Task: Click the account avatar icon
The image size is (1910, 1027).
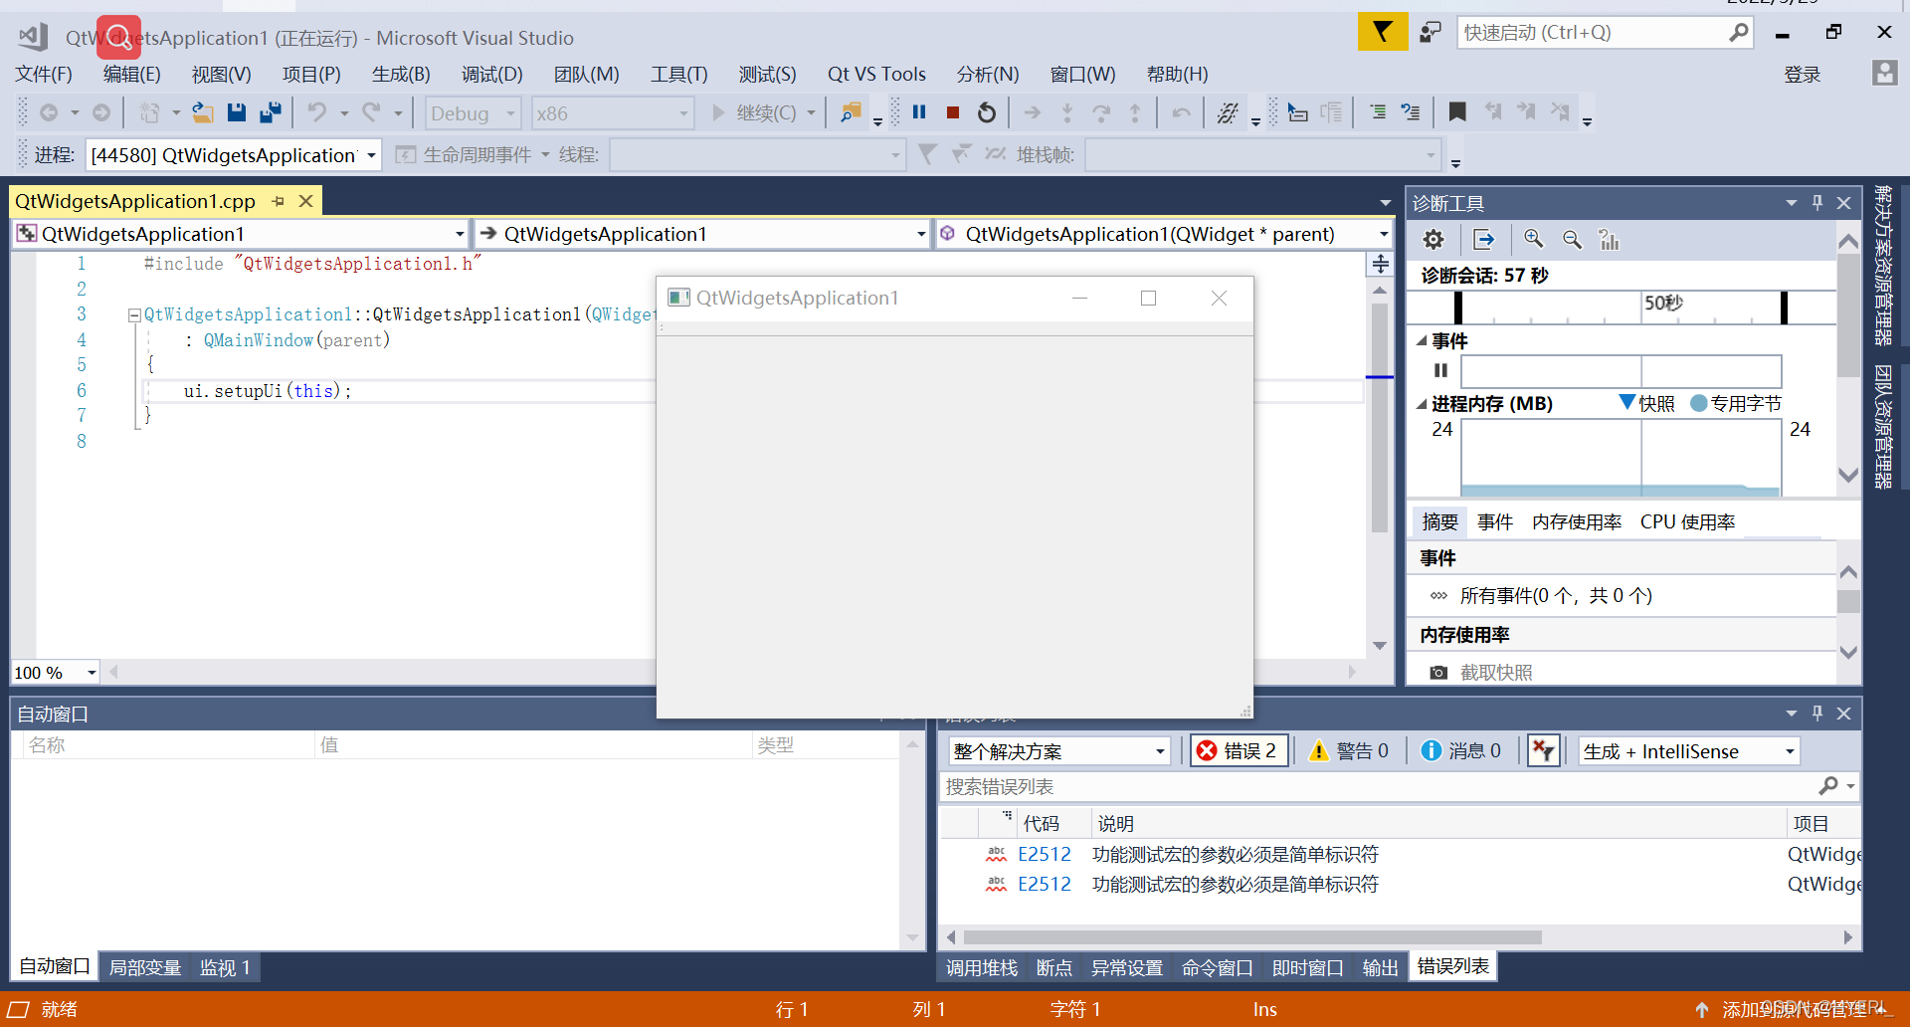Action: tap(1884, 73)
